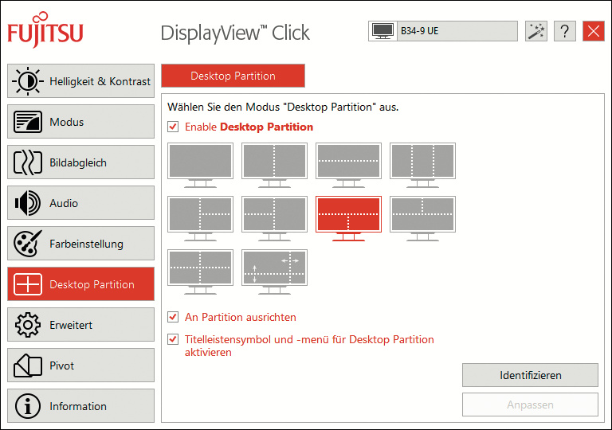This screenshot has height=430, width=612.
Task: Open the magic wand wizard
Action: 536,31
